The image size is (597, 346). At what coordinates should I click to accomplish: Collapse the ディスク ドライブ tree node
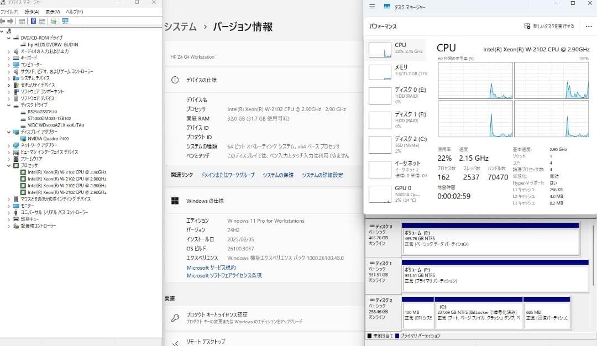[8, 106]
